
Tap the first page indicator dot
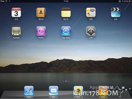[x=64, y=81]
